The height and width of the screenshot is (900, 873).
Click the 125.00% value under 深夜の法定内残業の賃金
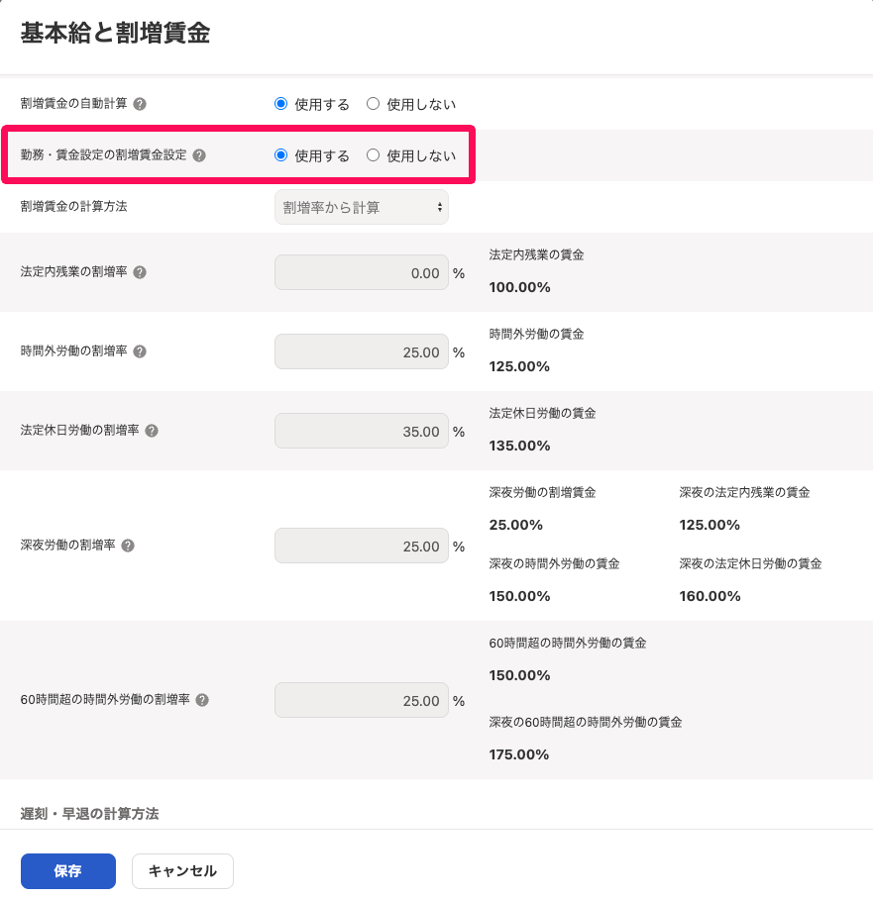click(709, 525)
